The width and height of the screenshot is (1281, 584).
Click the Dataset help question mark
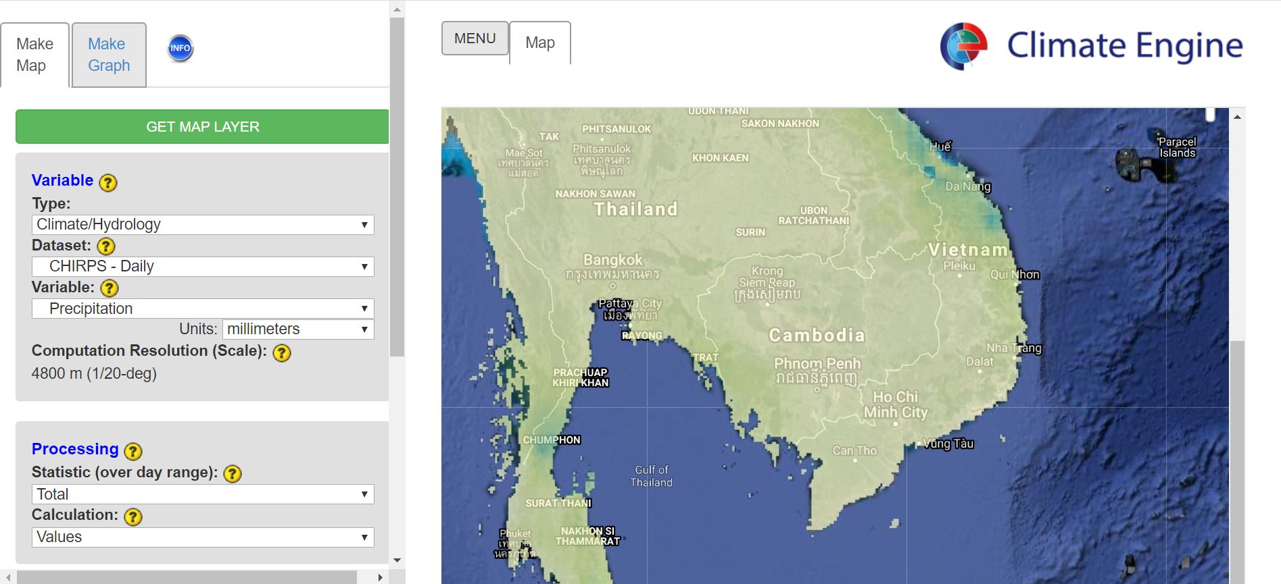click(x=106, y=246)
